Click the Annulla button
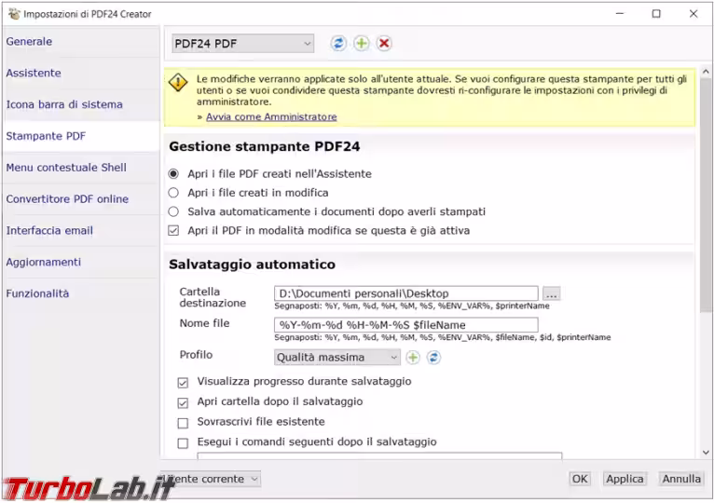714x503 pixels. pyautogui.click(x=681, y=479)
